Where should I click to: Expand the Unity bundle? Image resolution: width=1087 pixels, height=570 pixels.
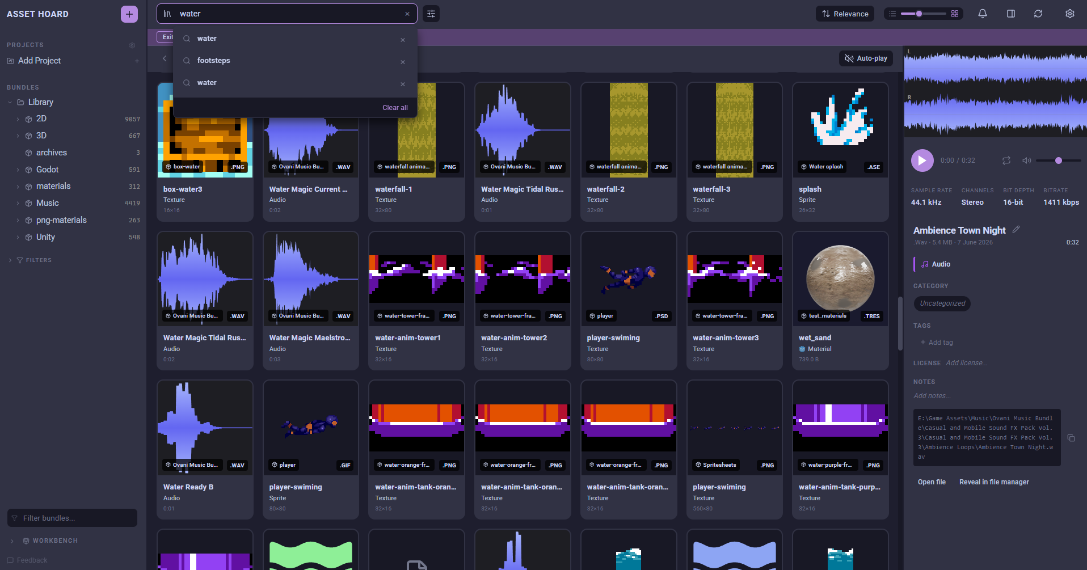tap(18, 237)
